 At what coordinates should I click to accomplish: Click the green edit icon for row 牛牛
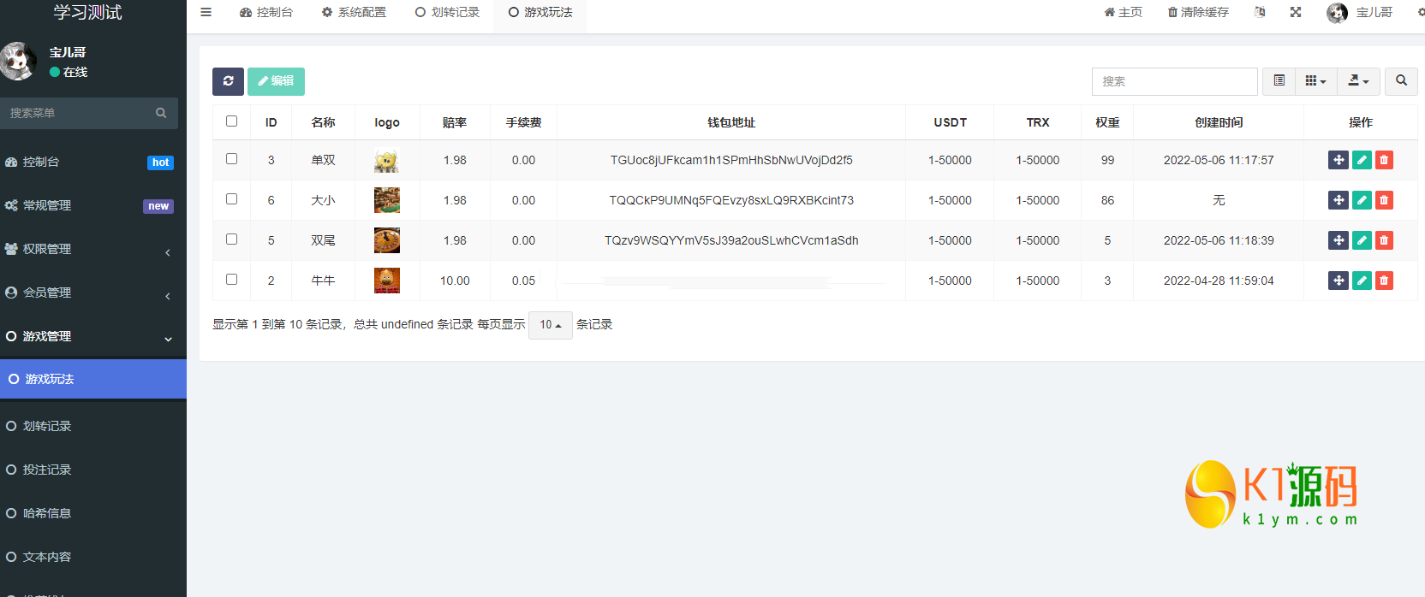click(1362, 281)
